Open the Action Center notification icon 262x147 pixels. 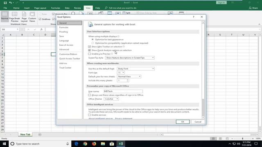click(256, 144)
